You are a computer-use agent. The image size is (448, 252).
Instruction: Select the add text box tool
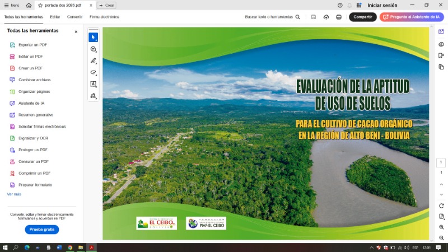[93, 85]
